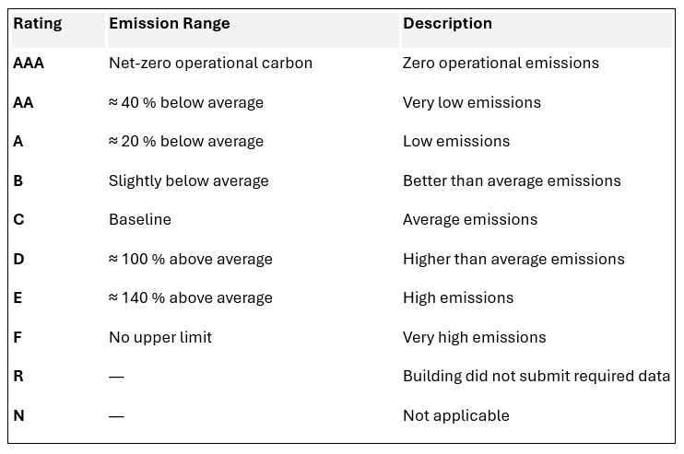This screenshot has width=684, height=454.
Task: Click the '≈ 140 % above average' cell
Action: tap(191, 297)
